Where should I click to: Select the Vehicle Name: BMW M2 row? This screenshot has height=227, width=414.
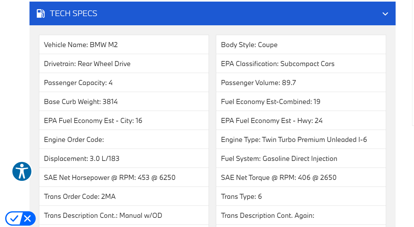tap(124, 45)
